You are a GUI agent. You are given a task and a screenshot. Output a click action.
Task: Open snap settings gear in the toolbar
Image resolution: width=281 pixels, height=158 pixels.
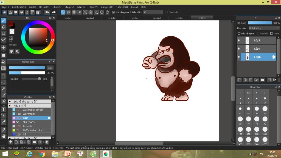pyautogui.click(x=107, y=12)
